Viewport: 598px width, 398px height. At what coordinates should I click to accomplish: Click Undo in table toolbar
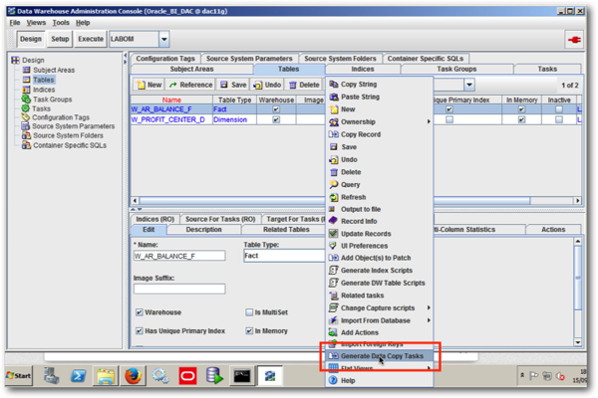[x=267, y=85]
